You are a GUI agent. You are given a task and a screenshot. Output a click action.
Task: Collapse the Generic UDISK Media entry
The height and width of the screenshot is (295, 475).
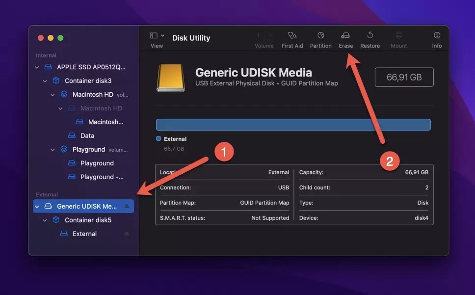(x=37, y=206)
